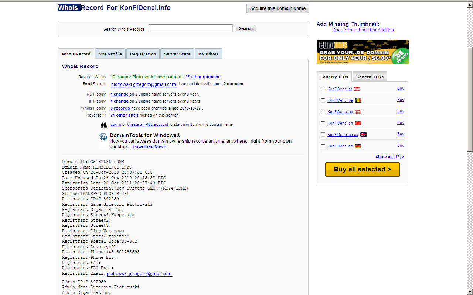Click the Chinese flag icon next to KonFiDencl.cn

[x=358, y=123]
